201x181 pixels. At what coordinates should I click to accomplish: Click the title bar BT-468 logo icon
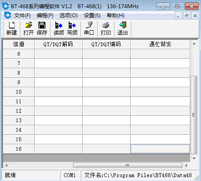coord(6,6)
